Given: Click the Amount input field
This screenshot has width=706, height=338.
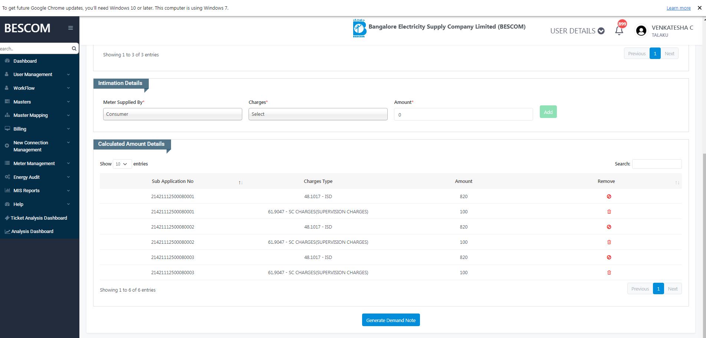Looking at the screenshot, I should (463, 115).
